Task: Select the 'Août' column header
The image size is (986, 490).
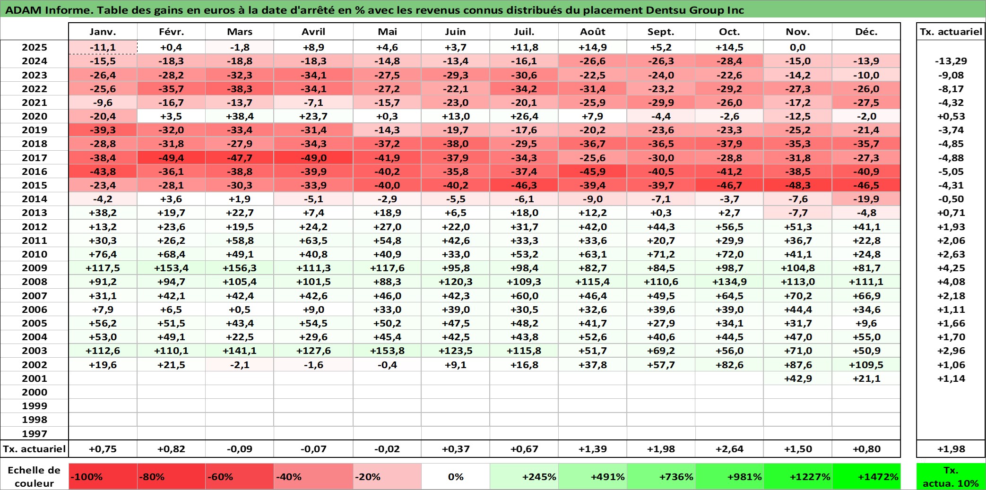Action: point(593,32)
